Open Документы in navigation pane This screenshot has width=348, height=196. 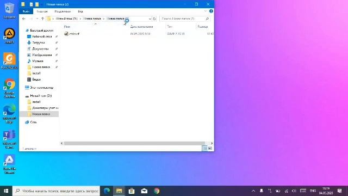coord(40,48)
